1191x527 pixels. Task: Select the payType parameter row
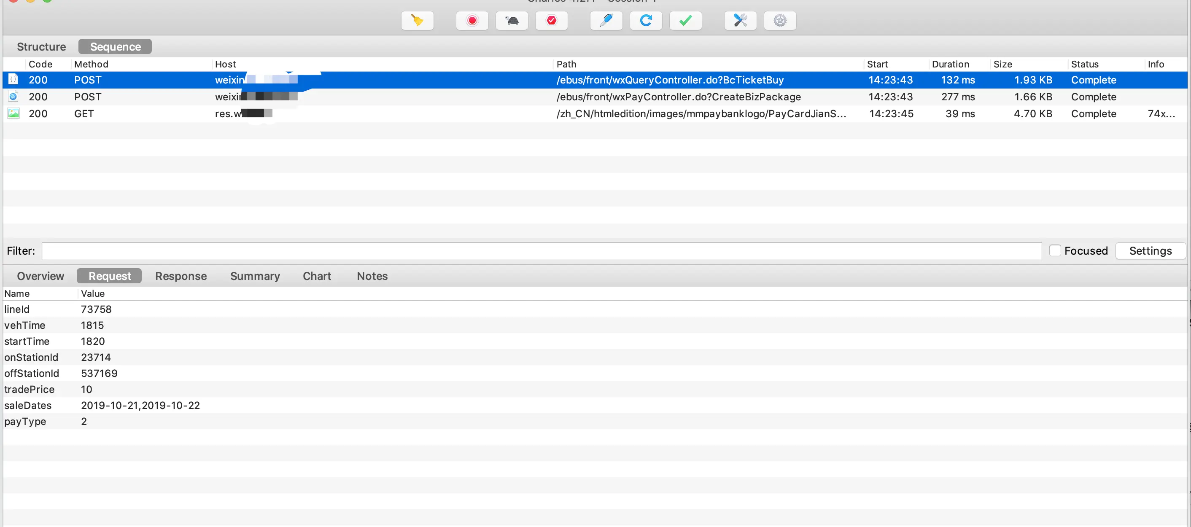click(595, 421)
